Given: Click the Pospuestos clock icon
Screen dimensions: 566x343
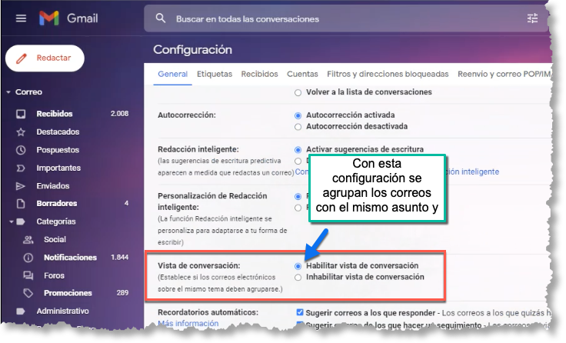Looking at the screenshot, I should (21, 150).
